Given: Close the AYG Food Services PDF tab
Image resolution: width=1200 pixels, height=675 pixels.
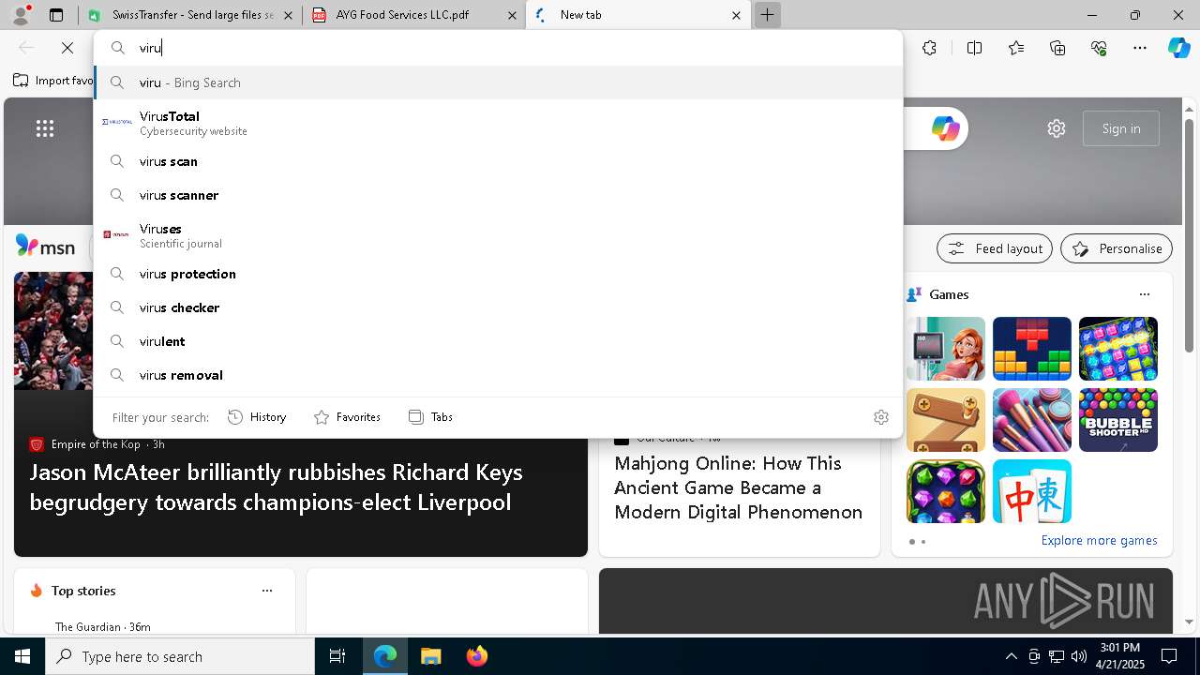Looking at the screenshot, I should point(512,15).
